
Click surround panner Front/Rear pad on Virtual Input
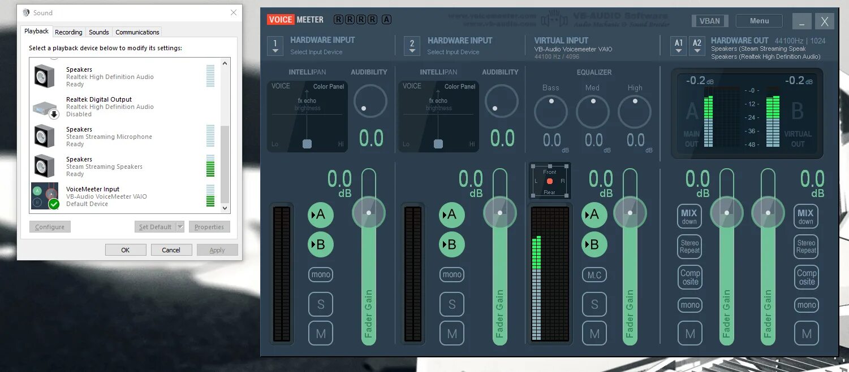[550, 181]
